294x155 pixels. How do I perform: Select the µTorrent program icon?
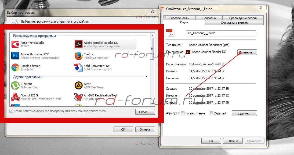click(x=15, y=85)
